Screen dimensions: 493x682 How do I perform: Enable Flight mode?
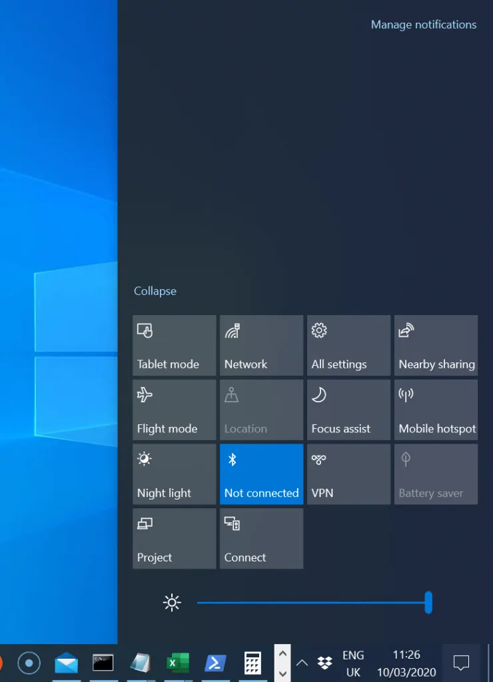pyautogui.click(x=174, y=410)
